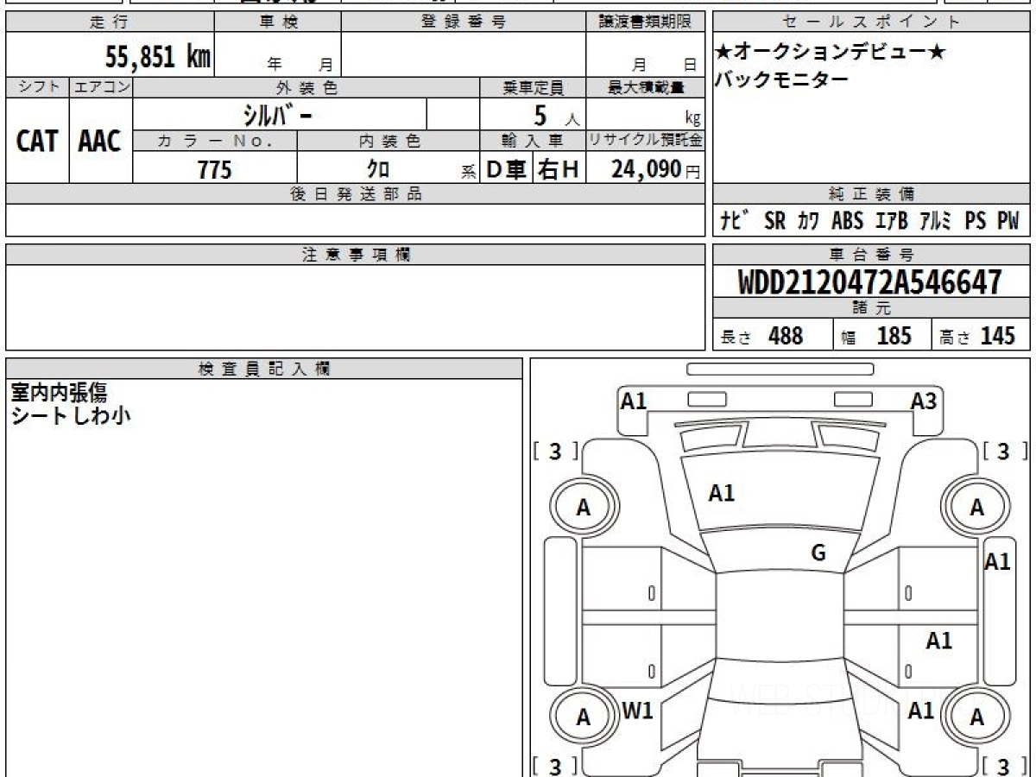Click the 輸入車 header
1036x777 pixels.
coord(533,141)
